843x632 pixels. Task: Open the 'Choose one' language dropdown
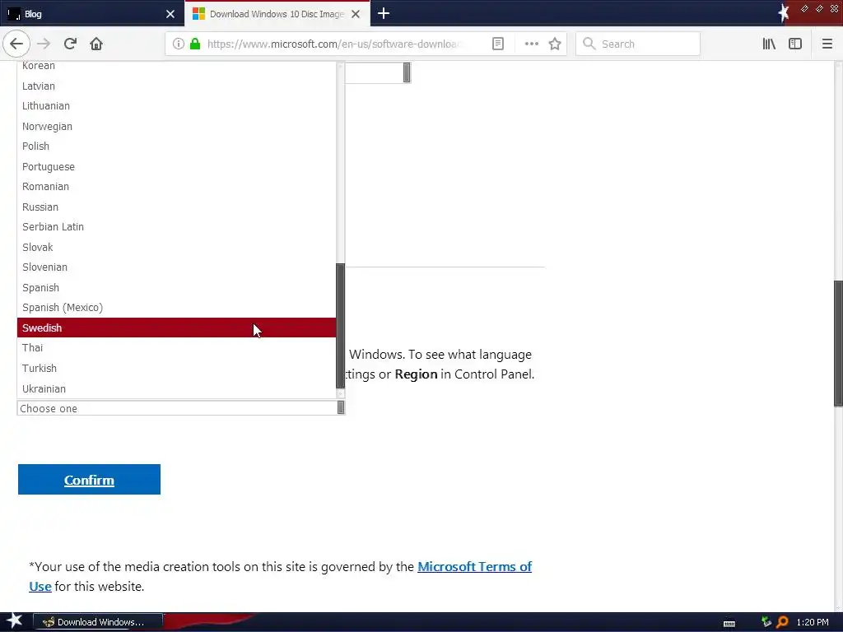(x=181, y=408)
